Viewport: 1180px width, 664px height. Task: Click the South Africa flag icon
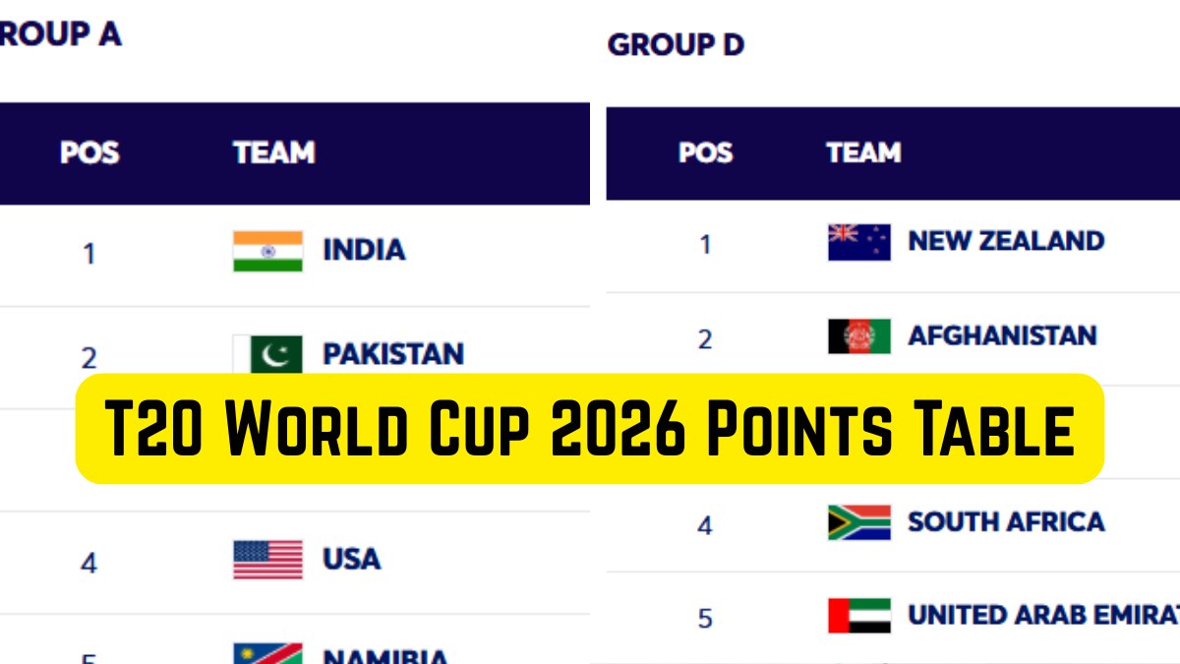pyautogui.click(x=858, y=522)
